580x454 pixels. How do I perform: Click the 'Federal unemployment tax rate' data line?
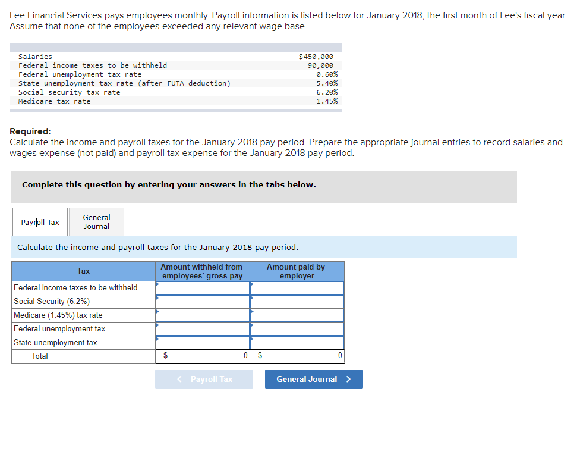80,74
